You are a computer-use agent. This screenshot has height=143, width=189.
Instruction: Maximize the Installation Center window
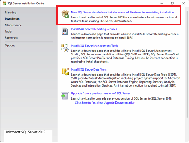[172, 3]
